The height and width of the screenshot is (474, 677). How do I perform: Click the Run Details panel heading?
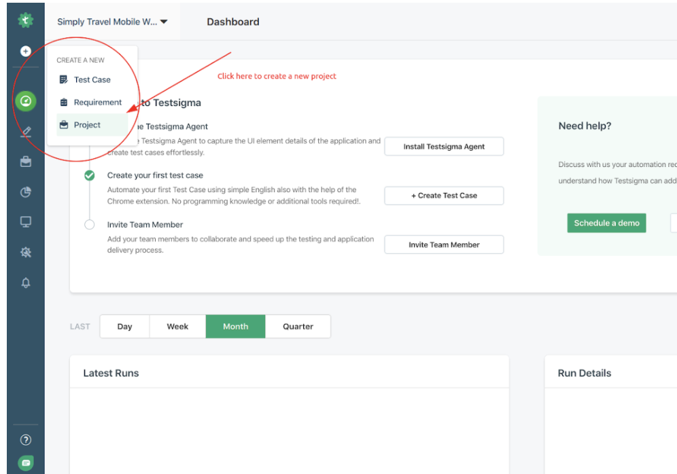(x=585, y=373)
